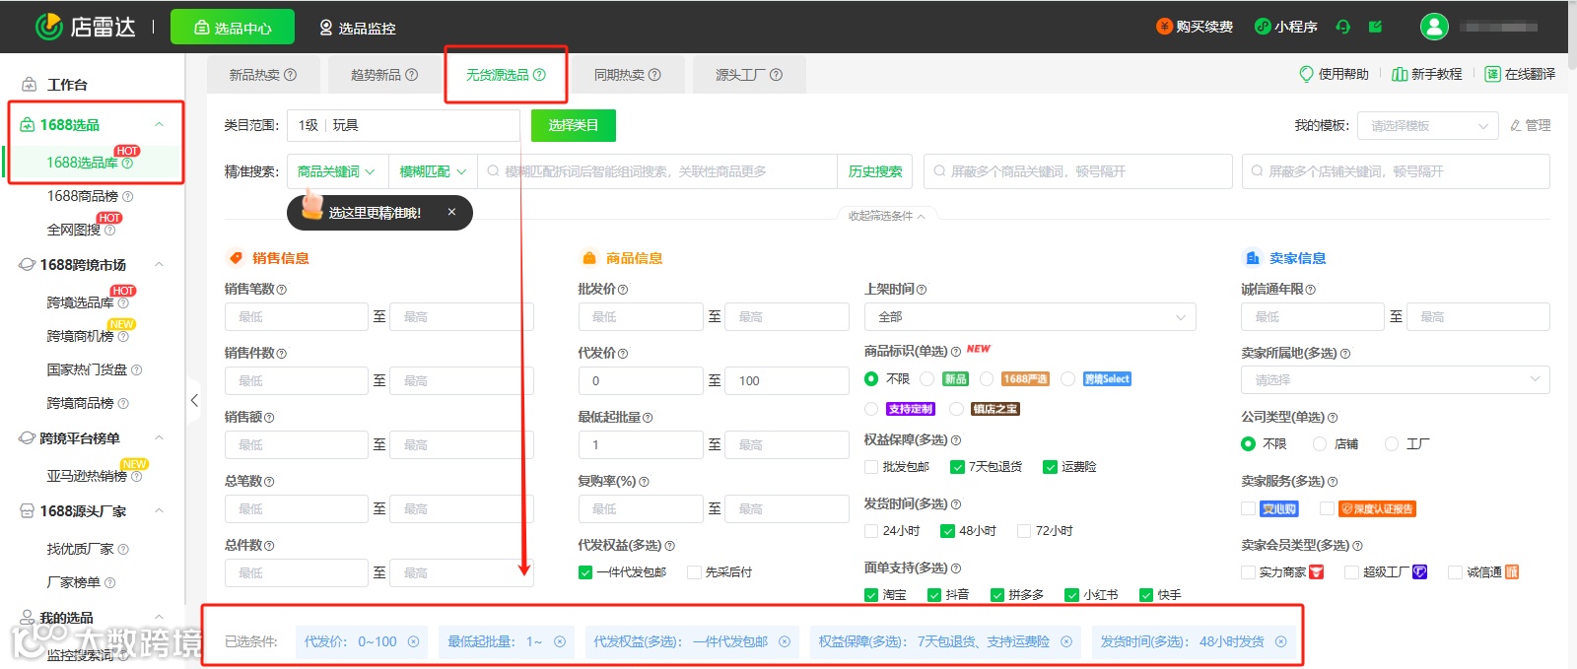The height and width of the screenshot is (669, 1577).
Task: Click help icon beside 趋势新品 tab
Action: 412,75
